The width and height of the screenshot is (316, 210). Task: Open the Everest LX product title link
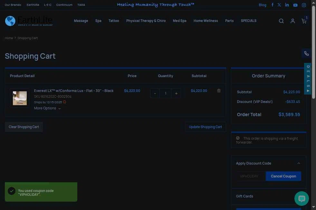pyautogui.click(x=74, y=91)
